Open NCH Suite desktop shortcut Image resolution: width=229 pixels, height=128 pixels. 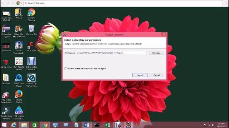point(31,47)
